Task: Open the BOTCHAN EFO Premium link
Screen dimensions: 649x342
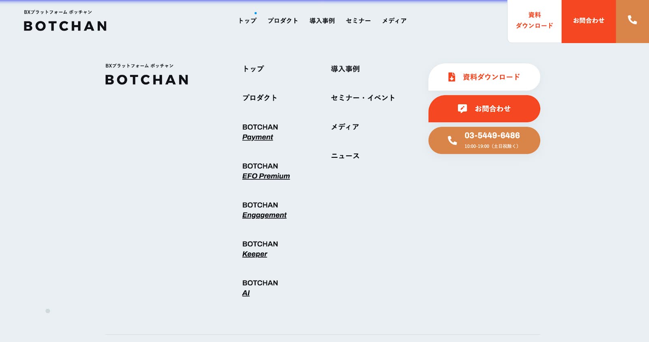Action: pos(266,171)
